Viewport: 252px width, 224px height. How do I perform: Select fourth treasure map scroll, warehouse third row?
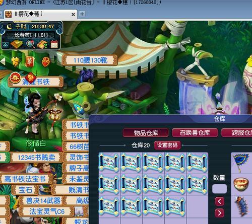pyautogui.click(x=175, y=207)
